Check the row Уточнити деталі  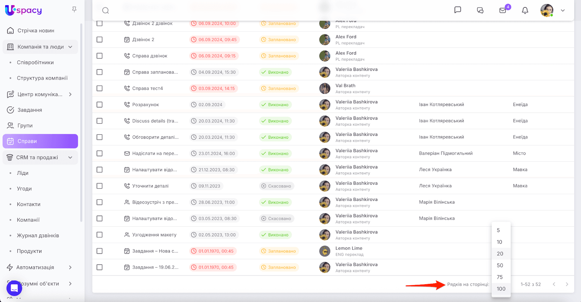[99, 186]
